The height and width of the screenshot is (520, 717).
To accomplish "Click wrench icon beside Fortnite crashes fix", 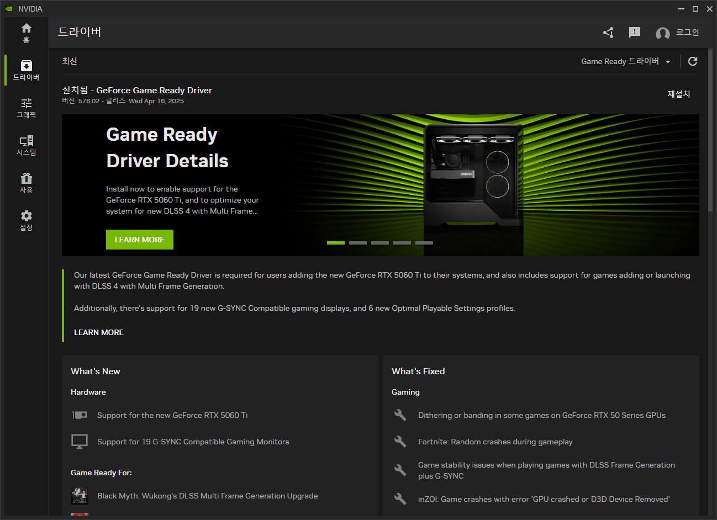I will pos(400,442).
